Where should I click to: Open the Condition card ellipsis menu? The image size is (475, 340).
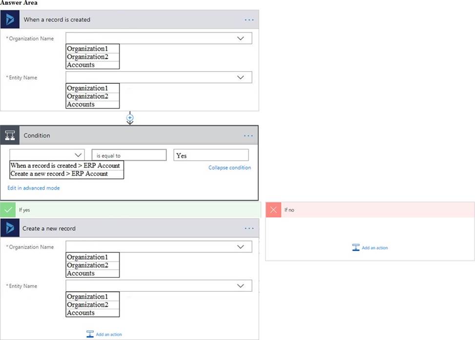pos(248,136)
